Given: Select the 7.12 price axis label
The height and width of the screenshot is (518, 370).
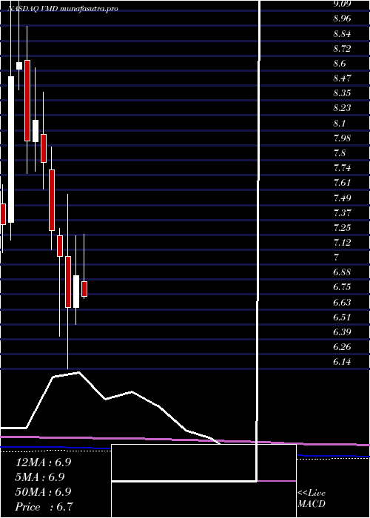Looking at the screenshot, I should pyautogui.click(x=342, y=243).
